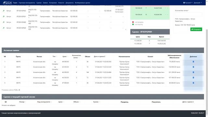Click the Баланс amount text
Image resolution: width=208 pixels, height=117 pixels.
185,25
